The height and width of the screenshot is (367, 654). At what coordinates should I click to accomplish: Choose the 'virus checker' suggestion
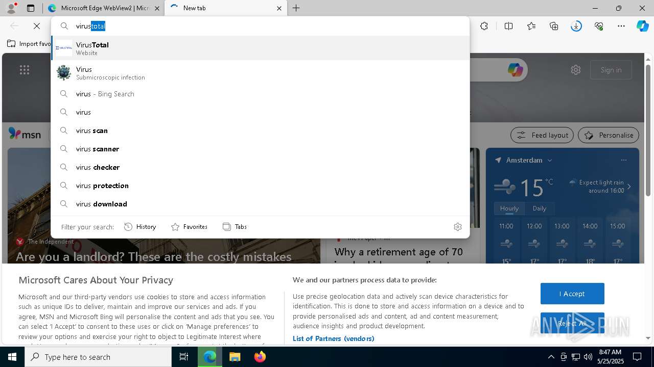point(260,167)
